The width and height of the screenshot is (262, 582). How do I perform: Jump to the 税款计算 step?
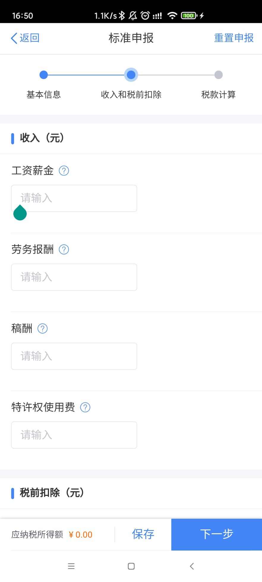point(218,75)
